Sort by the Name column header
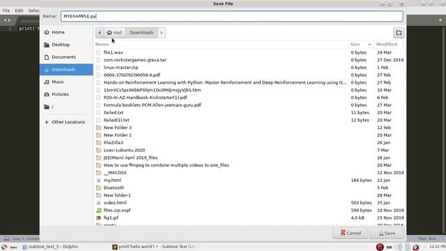The height and width of the screenshot is (251, 446). click(221, 45)
